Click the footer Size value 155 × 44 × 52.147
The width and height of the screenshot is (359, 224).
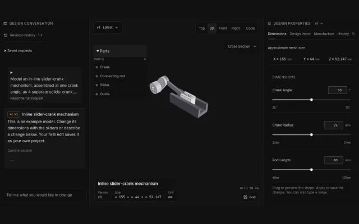[x=138, y=197]
